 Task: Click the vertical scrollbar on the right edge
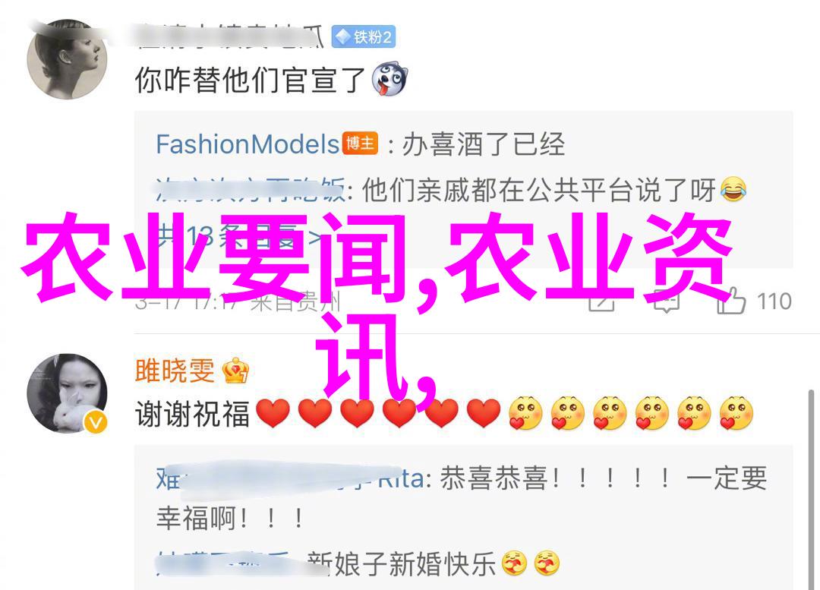click(811, 490)
